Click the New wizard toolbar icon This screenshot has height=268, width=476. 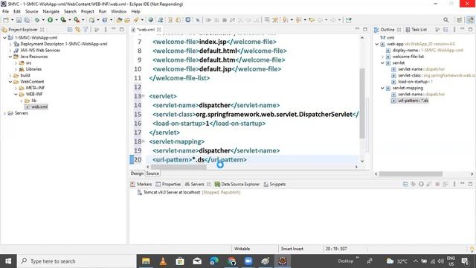(6, 20)
